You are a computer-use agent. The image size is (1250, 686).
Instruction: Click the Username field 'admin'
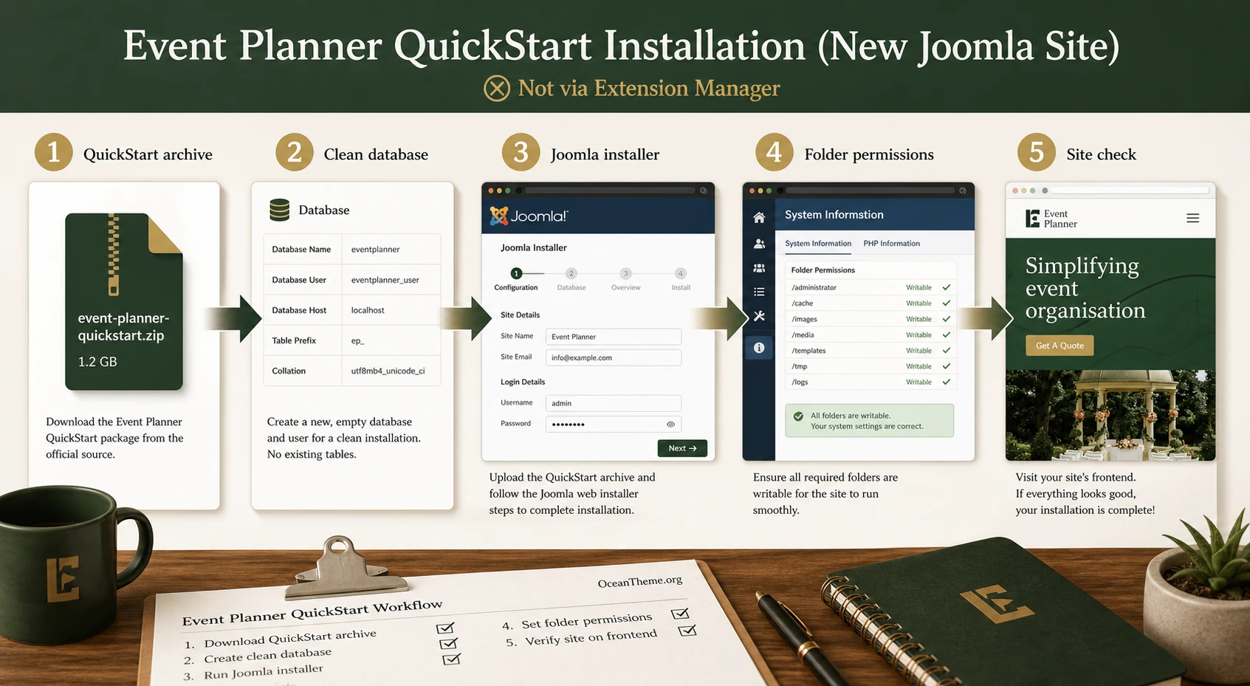(613, 403)
